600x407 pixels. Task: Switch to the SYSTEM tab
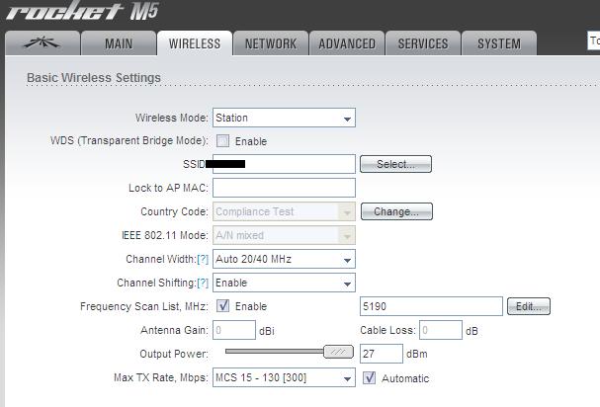pos(499,43)
